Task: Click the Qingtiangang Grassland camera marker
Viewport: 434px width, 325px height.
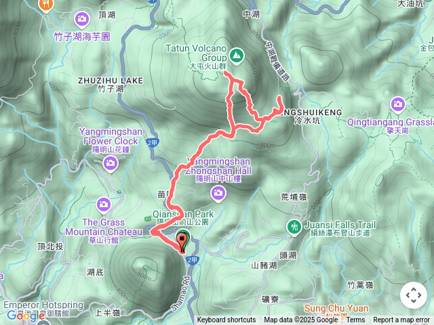Action: (398, 105)
